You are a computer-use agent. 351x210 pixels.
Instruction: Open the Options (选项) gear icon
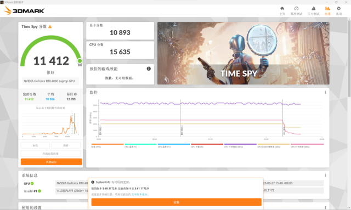(x=339, y=10)
